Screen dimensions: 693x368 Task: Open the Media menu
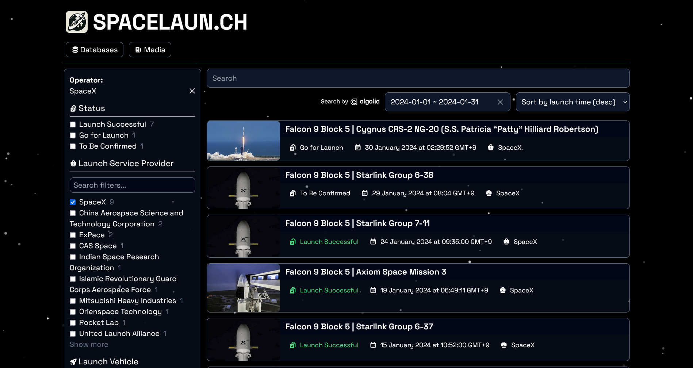[x=150, y=50]
